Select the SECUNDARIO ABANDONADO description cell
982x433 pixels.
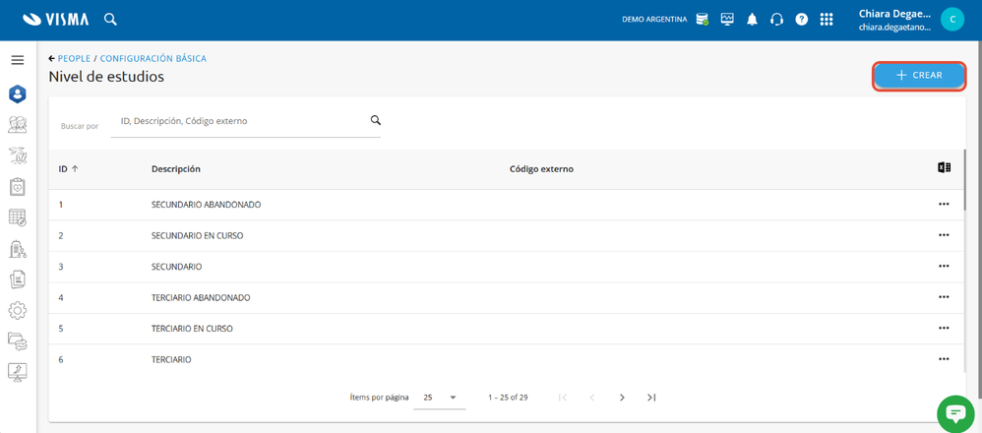tap(206, 205)
